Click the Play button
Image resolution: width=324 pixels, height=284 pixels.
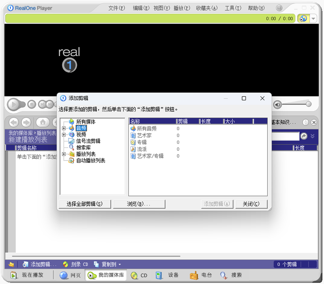(13, 105)
